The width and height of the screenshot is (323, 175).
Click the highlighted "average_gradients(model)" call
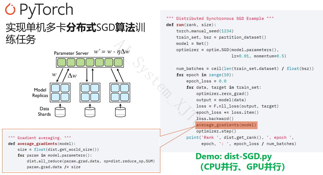click(x=226, y=125)
